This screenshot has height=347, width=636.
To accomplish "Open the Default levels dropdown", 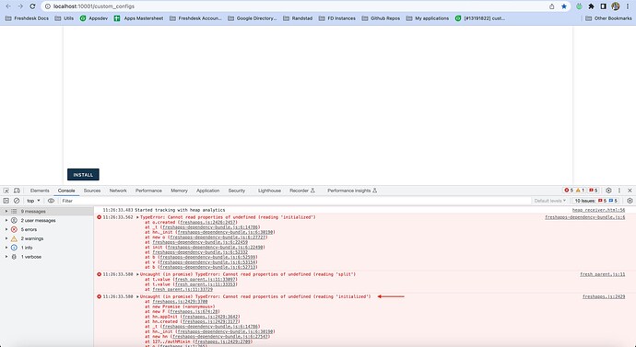I will [549, 201].
